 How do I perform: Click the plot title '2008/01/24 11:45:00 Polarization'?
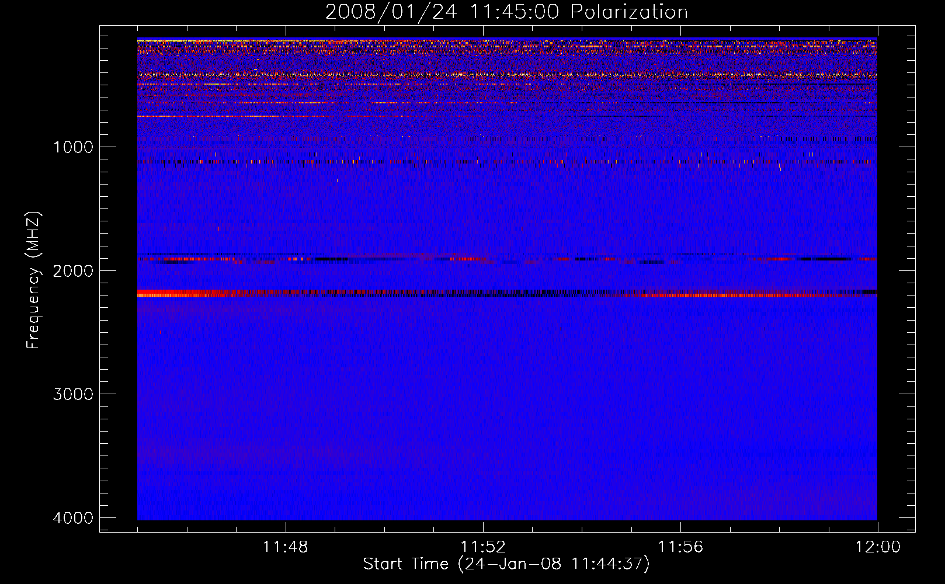point(506,12)
